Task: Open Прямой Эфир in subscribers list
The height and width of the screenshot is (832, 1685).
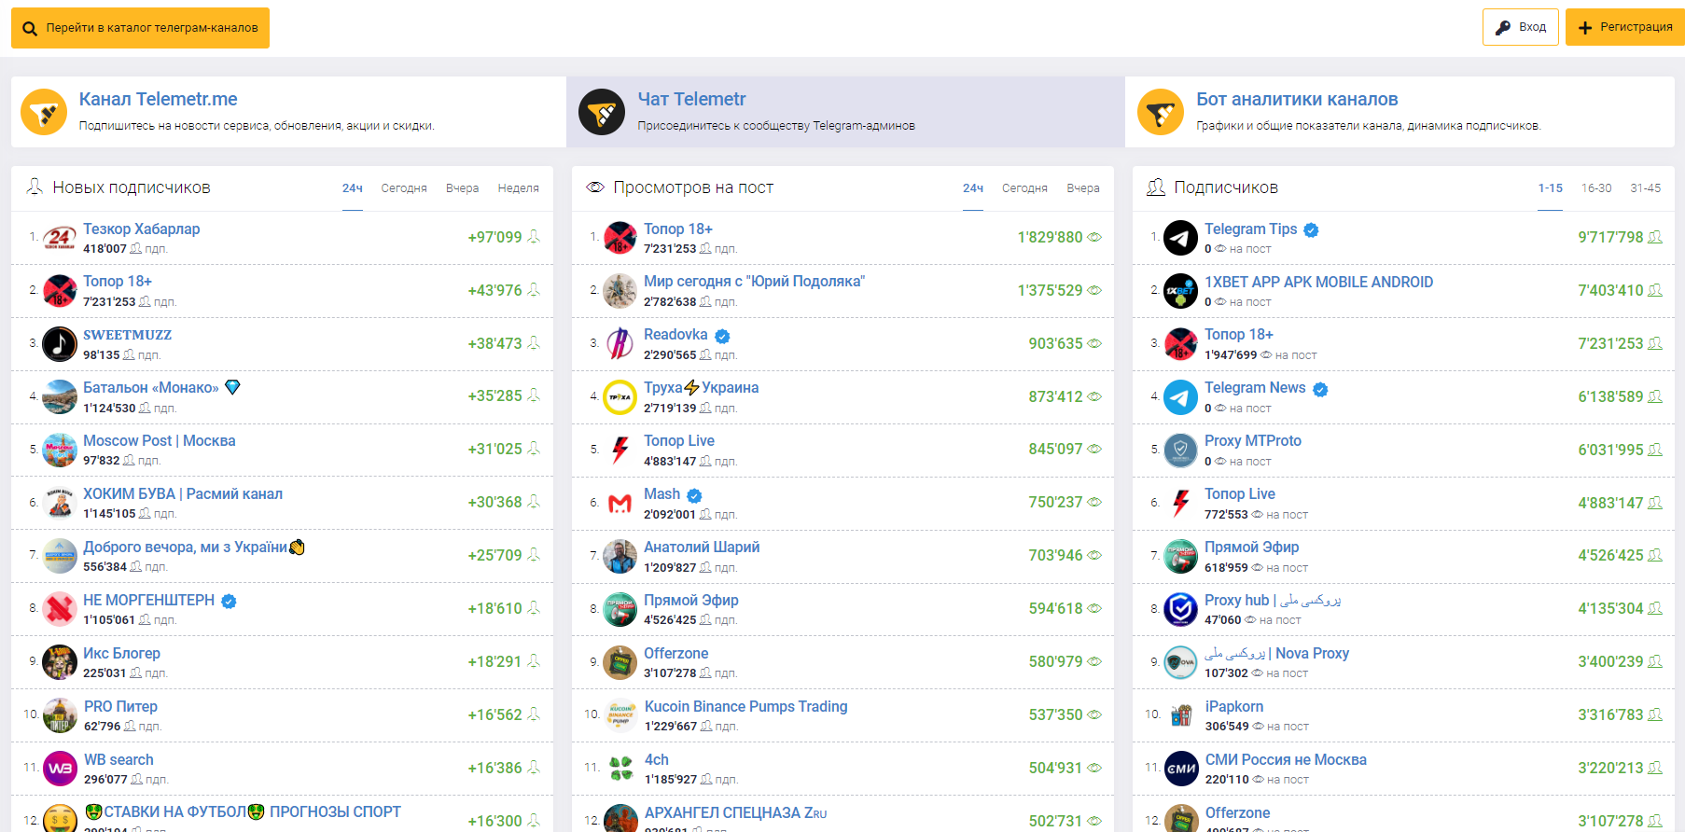Action: [1251, 548]
